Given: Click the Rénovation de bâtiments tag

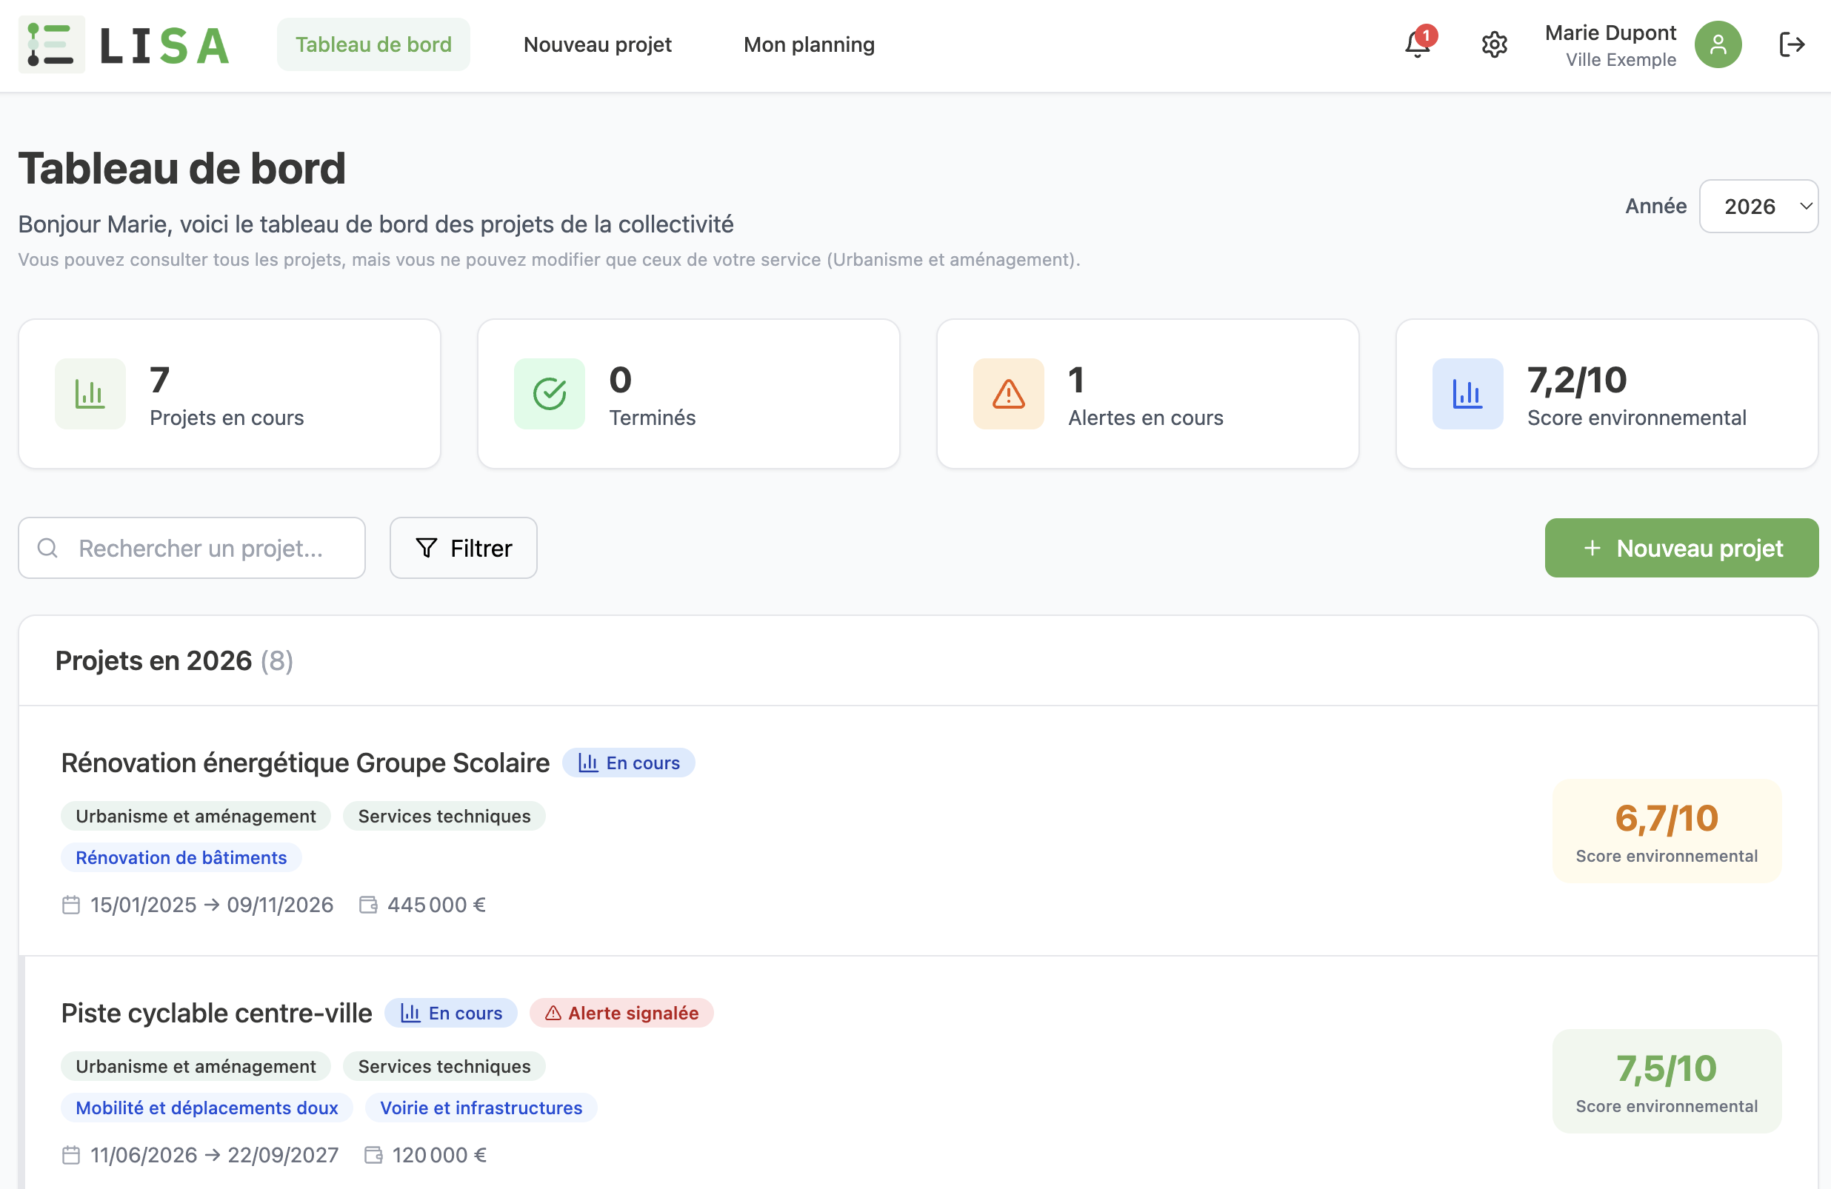Looking at the screenshot, I should tap(181, 857).
